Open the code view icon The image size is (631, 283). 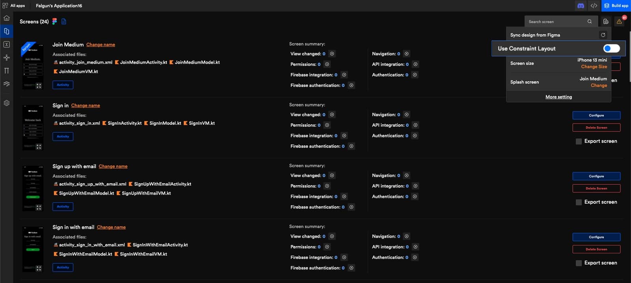coord(594,6)
